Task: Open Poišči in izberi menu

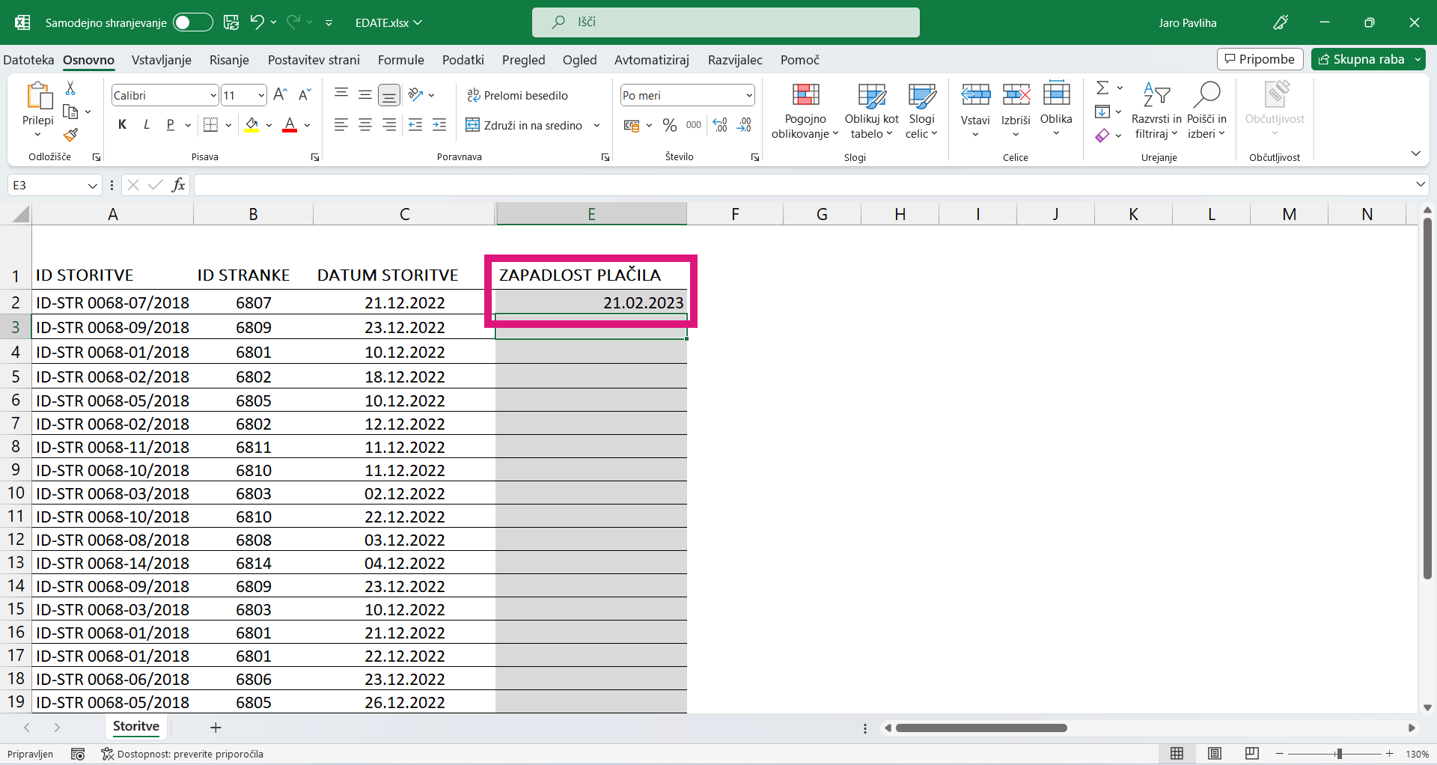Action: coord(1206,111)
